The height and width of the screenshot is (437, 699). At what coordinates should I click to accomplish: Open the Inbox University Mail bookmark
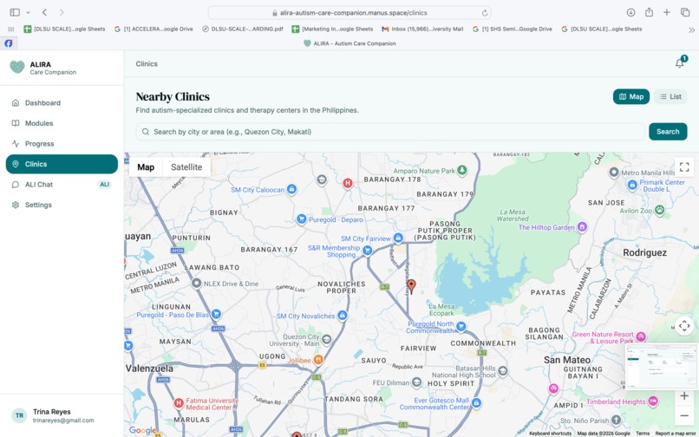coord(422,29)
